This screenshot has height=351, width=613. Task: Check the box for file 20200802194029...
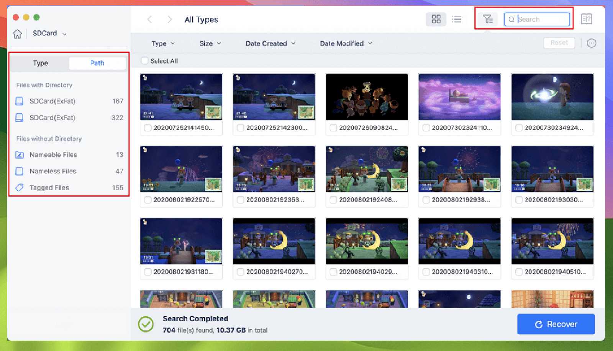(x=333, y=272)
